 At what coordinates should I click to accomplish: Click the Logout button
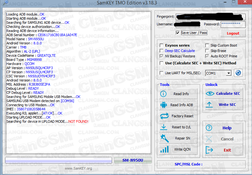(x=233, y=33)
